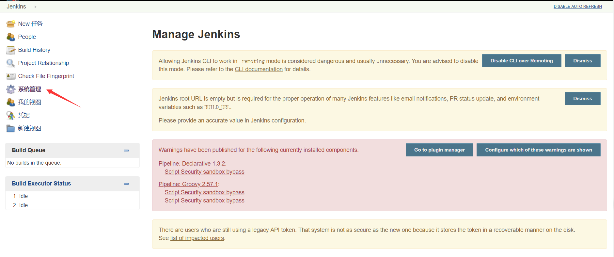Viewport: 614px width, 257px height.
Task: Open Pipeline: Declarative 1.3.2 link
Action: 192,164
